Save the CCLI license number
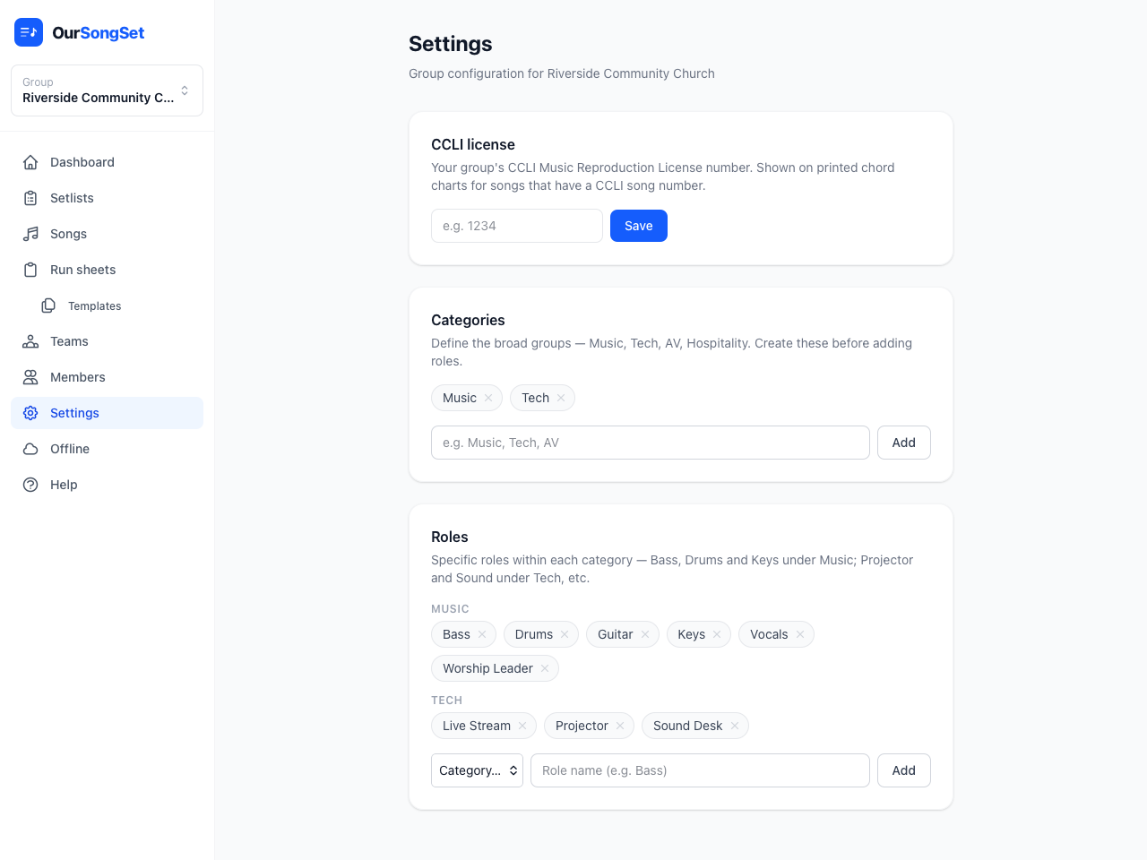The width and height of the screenshot is (1147, 860). pyautogui.click(x=639, y=226)
